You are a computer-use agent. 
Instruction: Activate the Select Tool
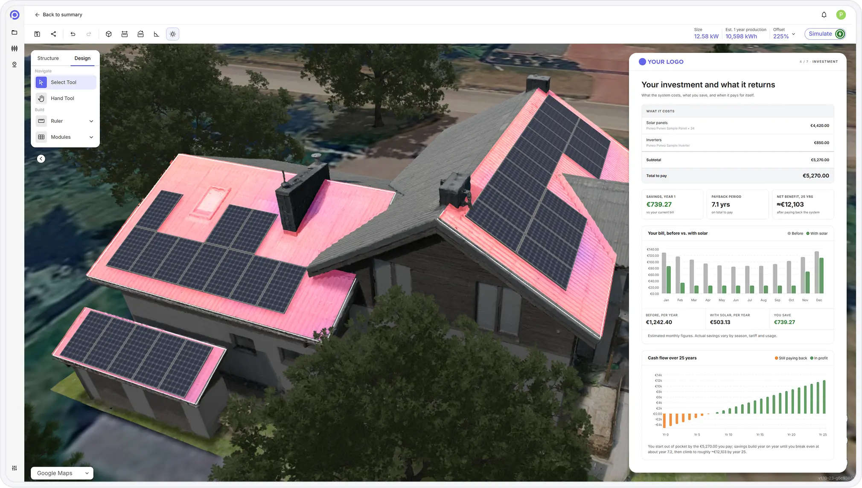tap(66, 82)
